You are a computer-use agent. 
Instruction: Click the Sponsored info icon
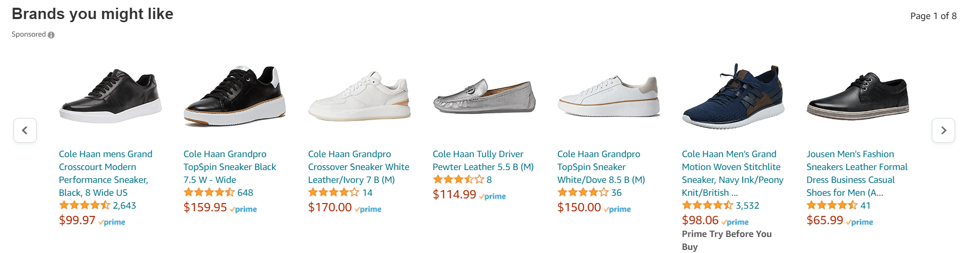coord(51,35)
